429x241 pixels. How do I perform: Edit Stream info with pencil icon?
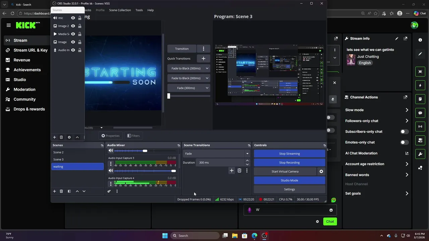(x=397, y=38)
